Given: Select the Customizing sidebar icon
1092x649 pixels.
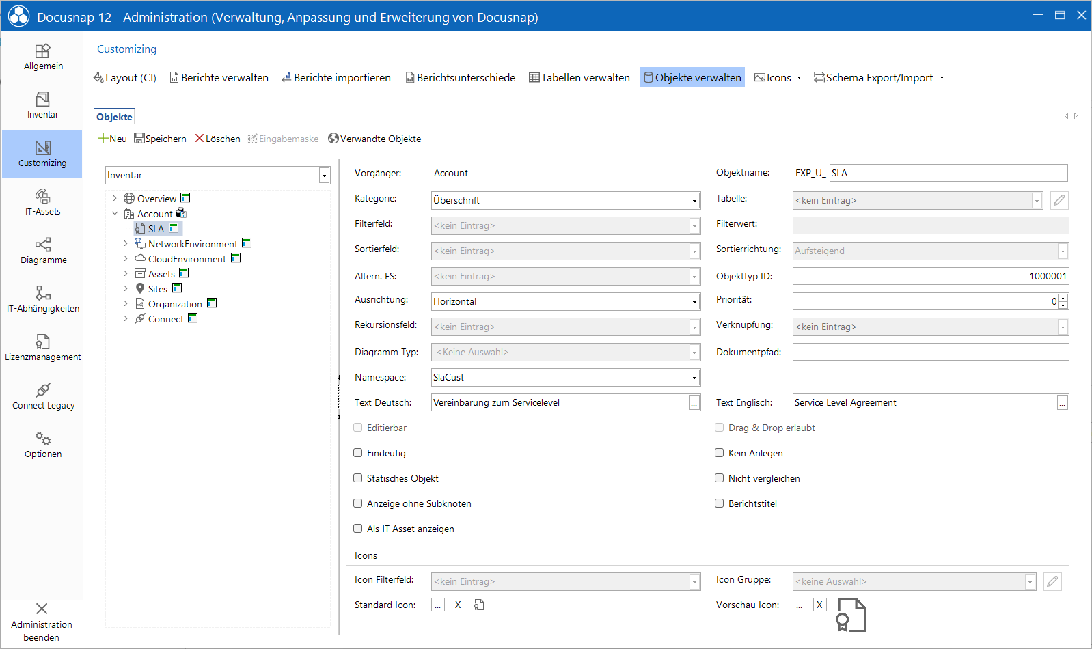Looking at the screenshot, I should pyautogui.click(x=42, y=154).
